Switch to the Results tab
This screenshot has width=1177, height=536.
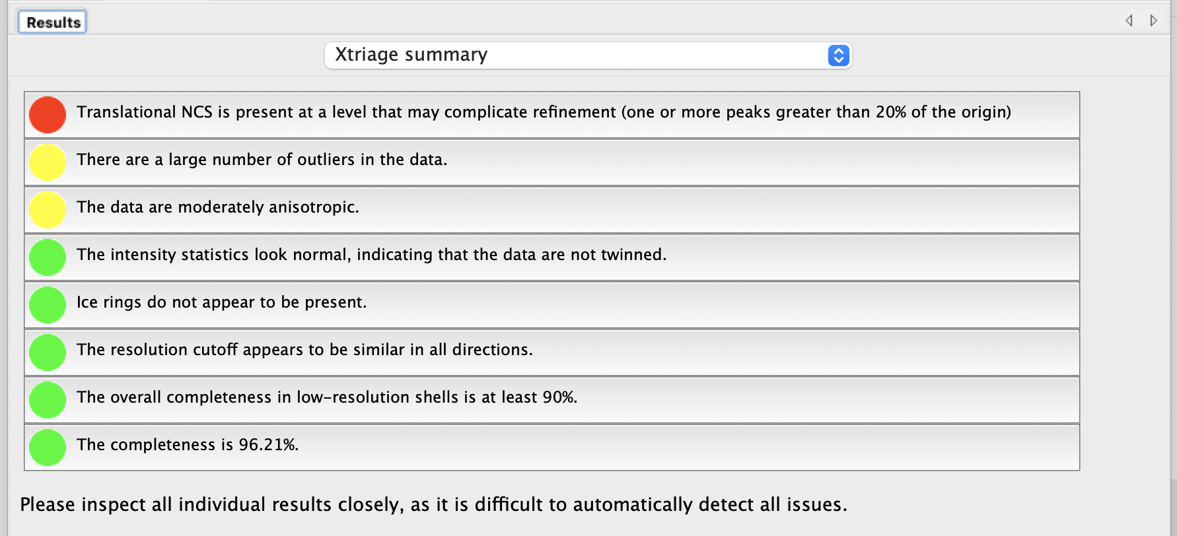pyautogui.click(x=53, y=22)
